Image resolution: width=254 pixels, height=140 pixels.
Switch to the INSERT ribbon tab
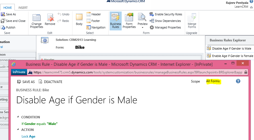click(23, 8)
